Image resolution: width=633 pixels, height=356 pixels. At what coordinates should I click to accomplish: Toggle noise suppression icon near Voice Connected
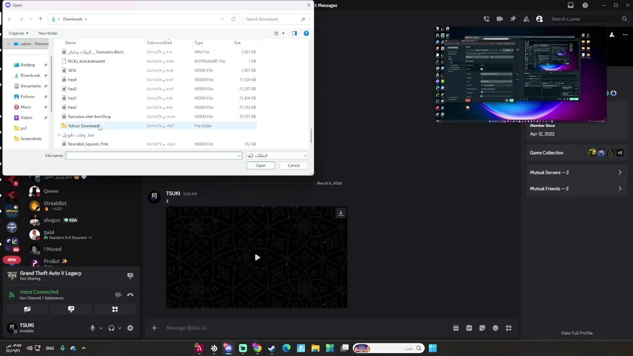point(118,295)
